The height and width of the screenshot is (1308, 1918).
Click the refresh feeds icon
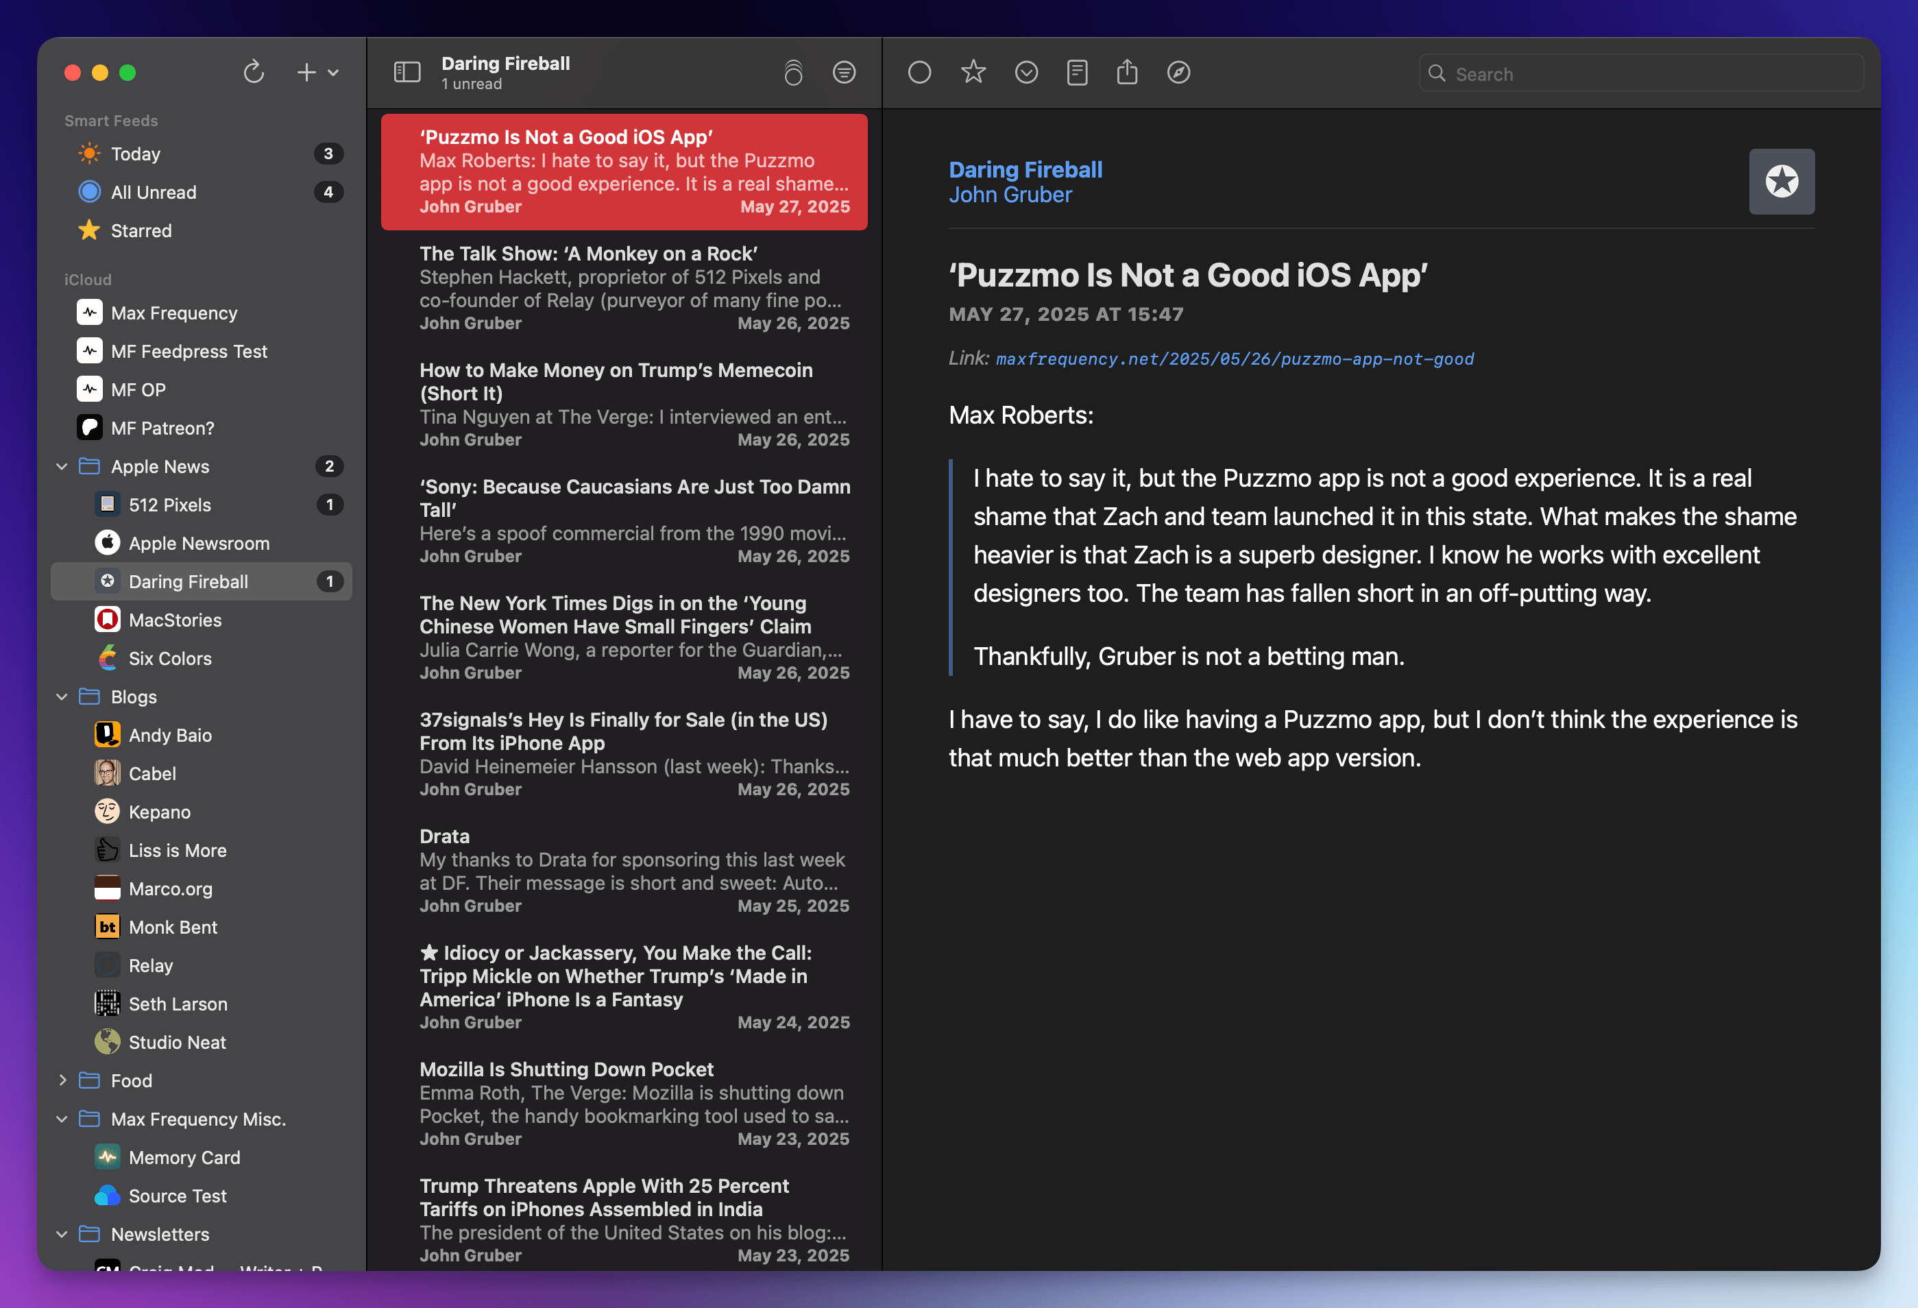click(x=254, y=73)
